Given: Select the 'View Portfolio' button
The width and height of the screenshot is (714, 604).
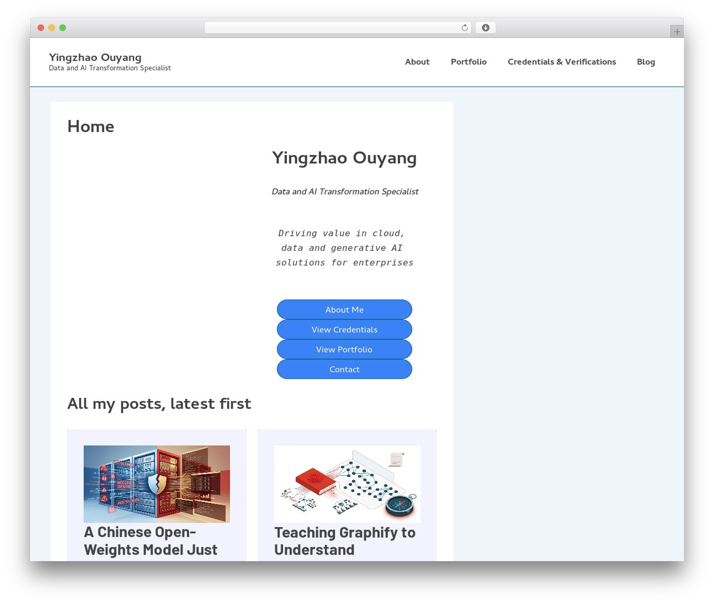Looking at the screenshot, I should [x=344, y=349].
